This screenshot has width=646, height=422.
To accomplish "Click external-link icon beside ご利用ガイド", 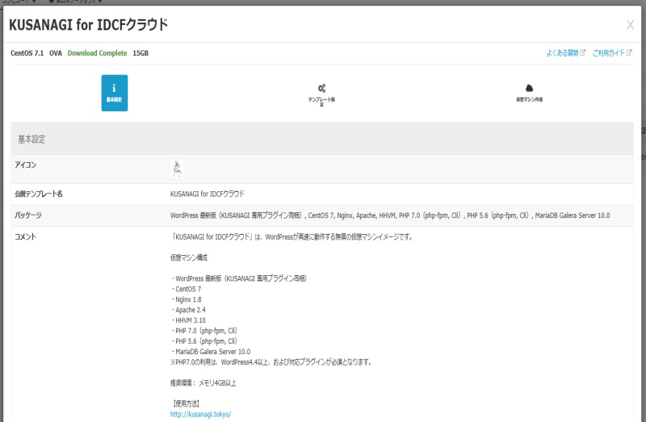I will pos(629,53).
